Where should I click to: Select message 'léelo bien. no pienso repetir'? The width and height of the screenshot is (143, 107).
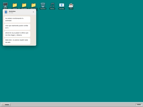[17, 41]
